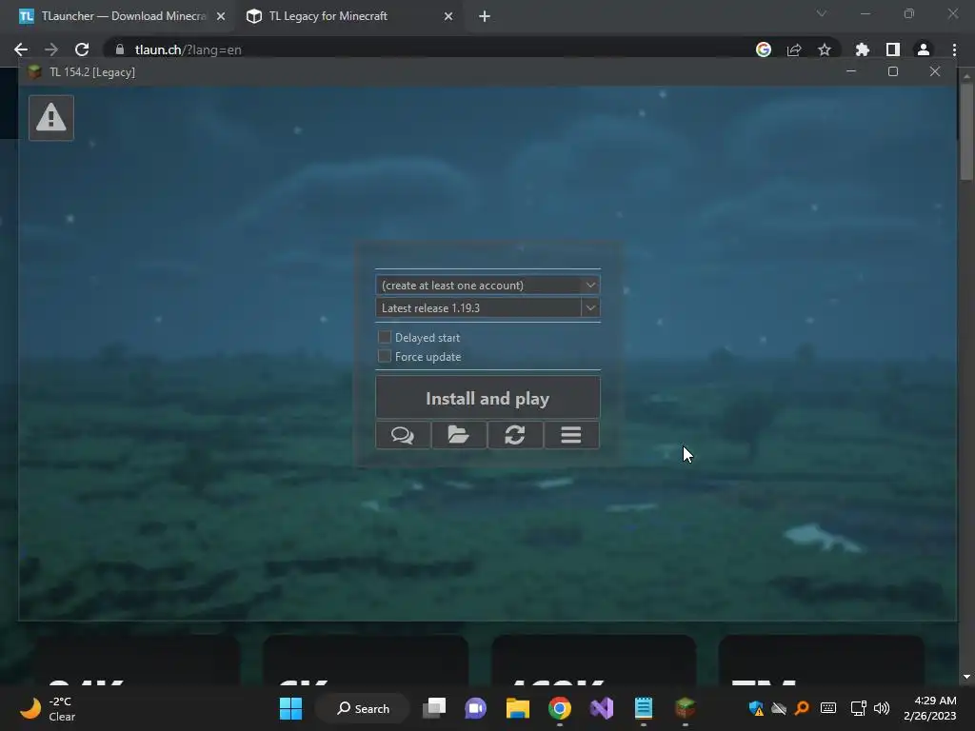
Task: Share this page icon
Action: point(794,49)
